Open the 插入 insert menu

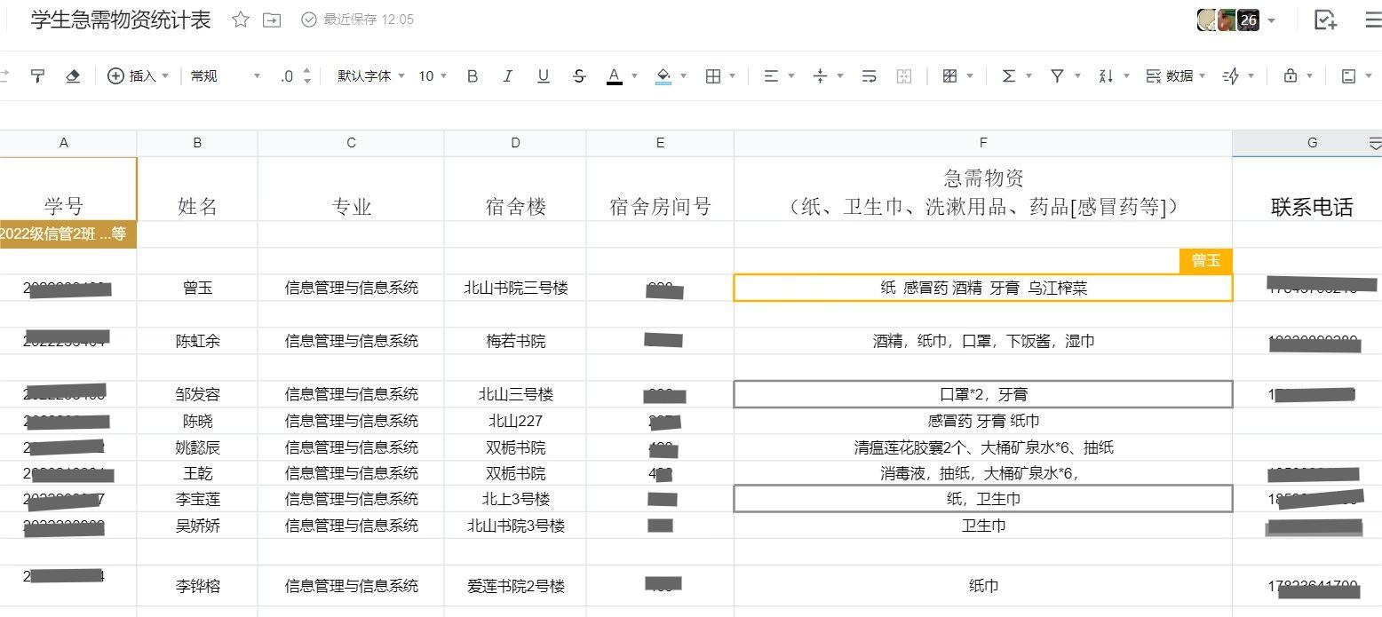click(138, 76)
